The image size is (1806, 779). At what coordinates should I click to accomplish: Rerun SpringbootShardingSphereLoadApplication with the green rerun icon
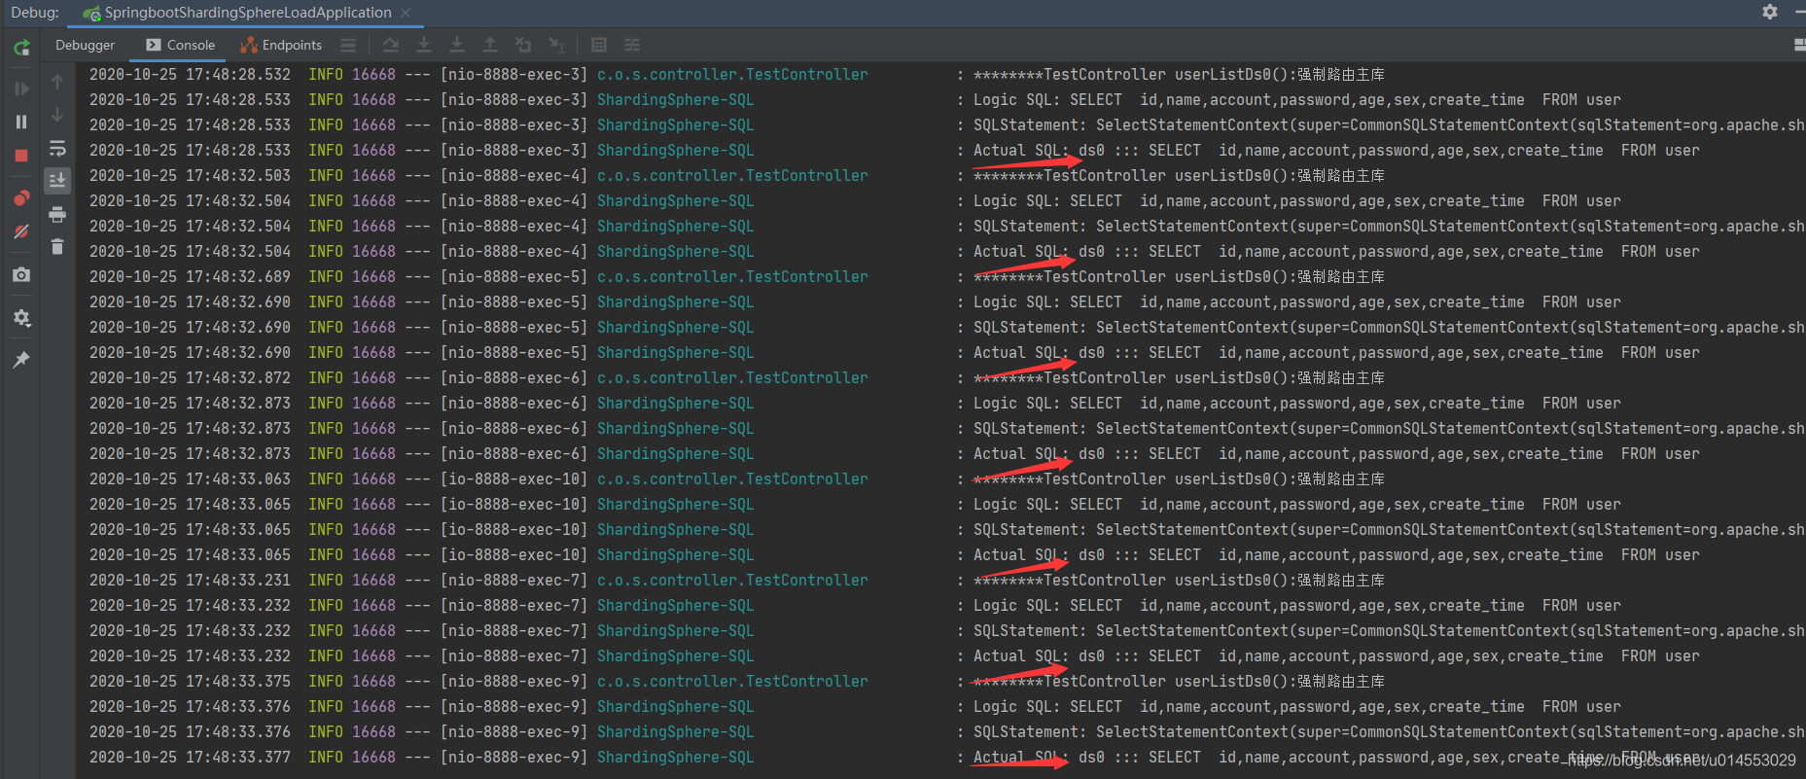click(x=21, y=47)
